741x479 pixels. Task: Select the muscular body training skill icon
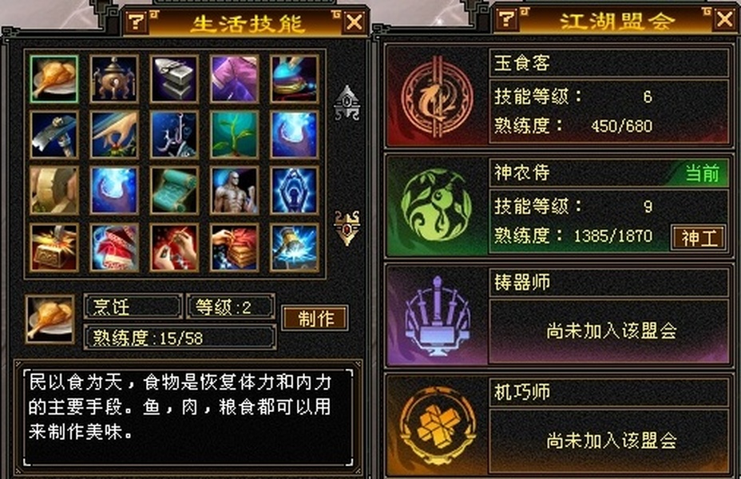235,190
